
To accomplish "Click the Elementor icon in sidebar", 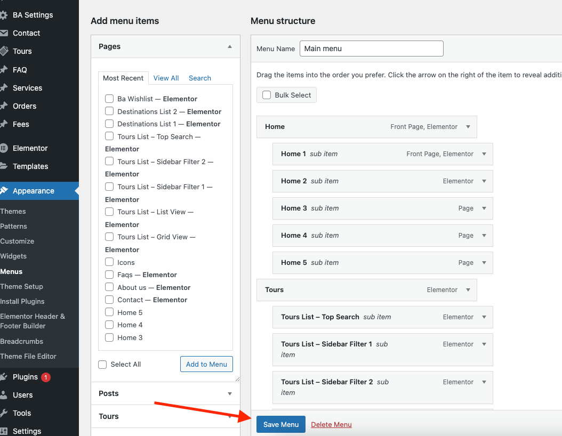I will point(4,148).
